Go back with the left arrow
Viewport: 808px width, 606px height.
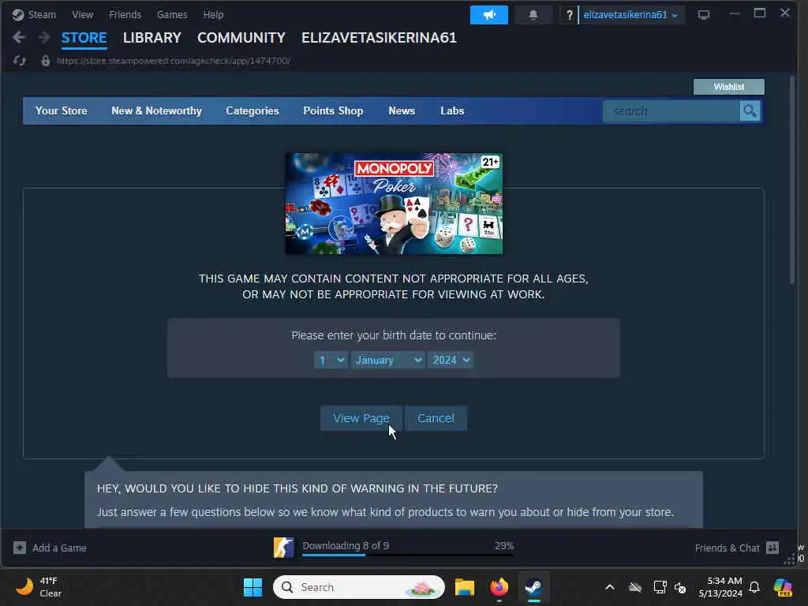19,37
